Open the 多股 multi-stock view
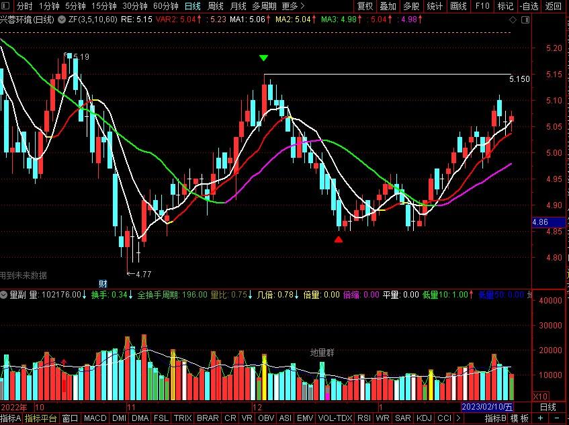 click(x=411, y=6)
